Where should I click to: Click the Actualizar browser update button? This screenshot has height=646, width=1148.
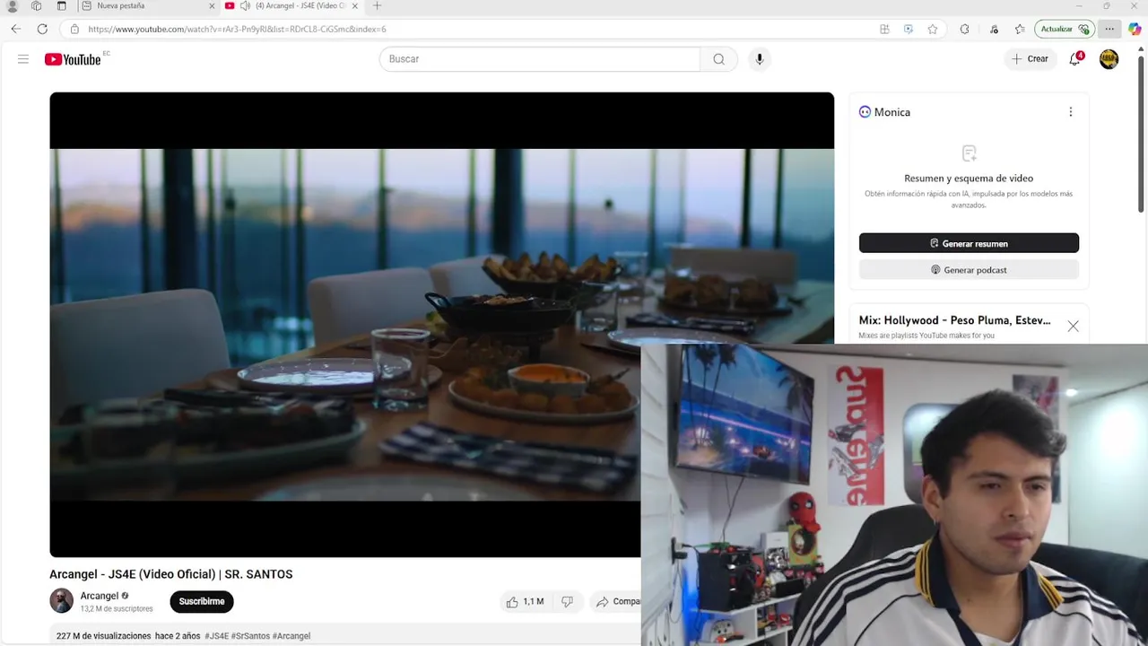pos(1065,29)
